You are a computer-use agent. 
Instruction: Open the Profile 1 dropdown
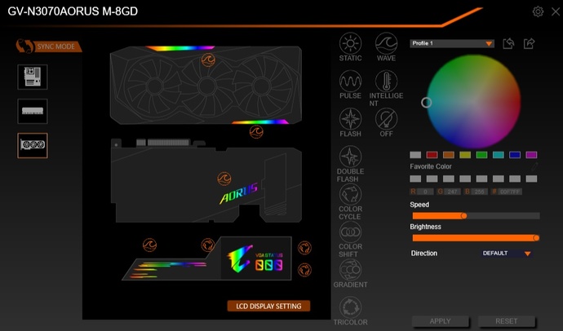(452, 43)
